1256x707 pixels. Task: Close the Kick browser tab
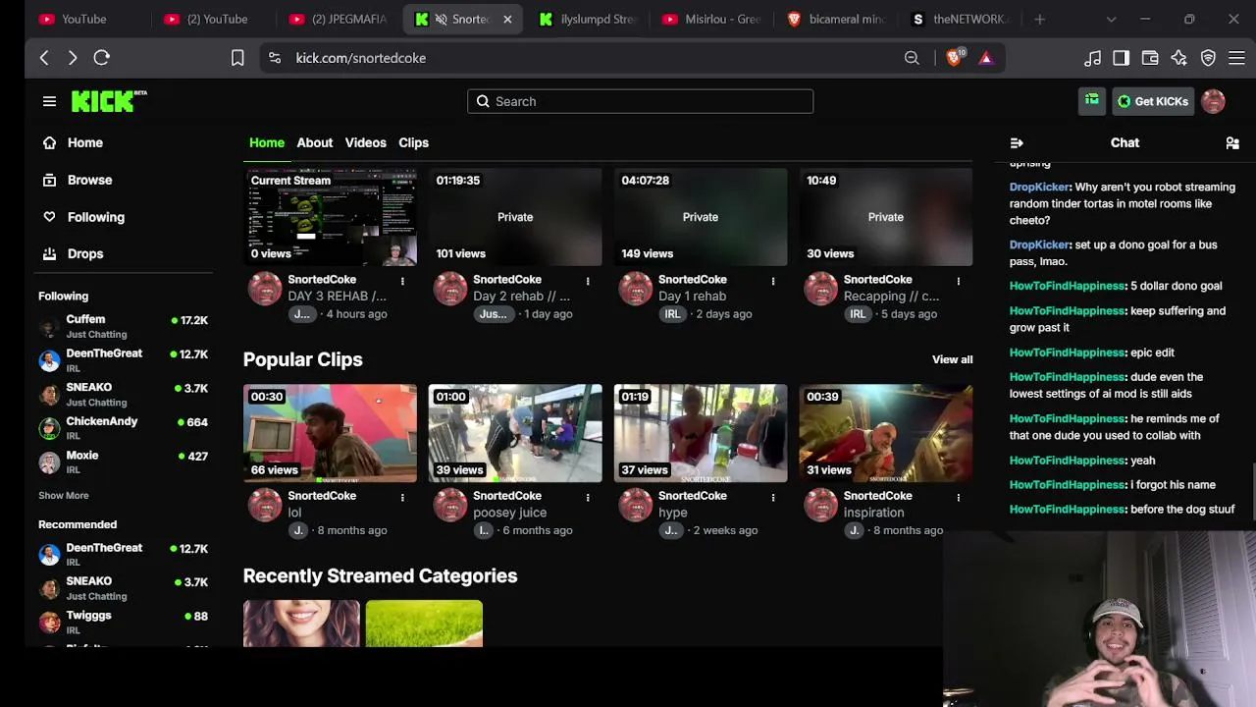507,19
